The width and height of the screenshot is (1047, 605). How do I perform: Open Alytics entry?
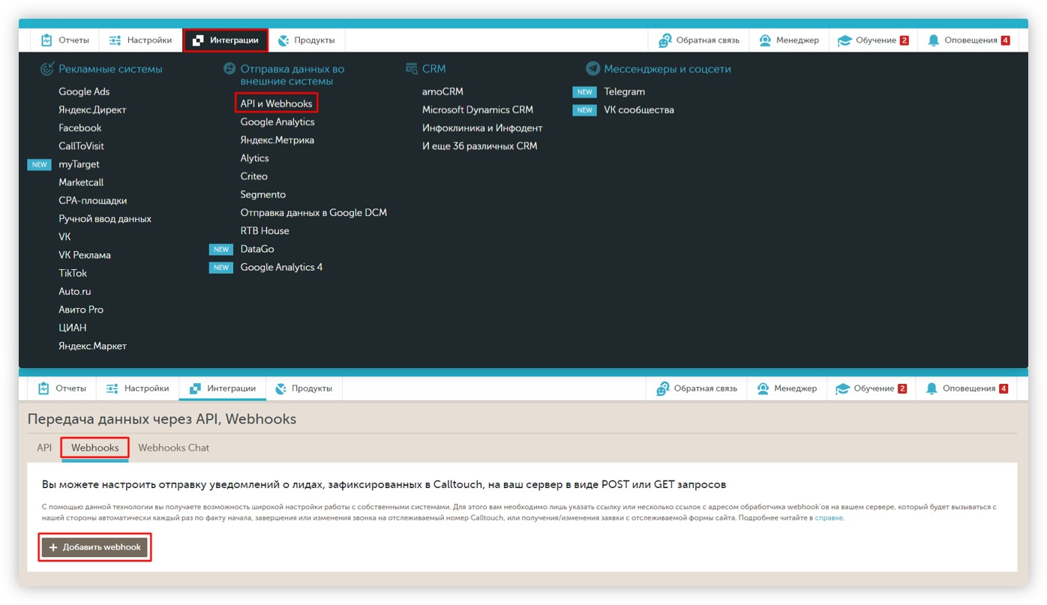(x=254, y=158)
